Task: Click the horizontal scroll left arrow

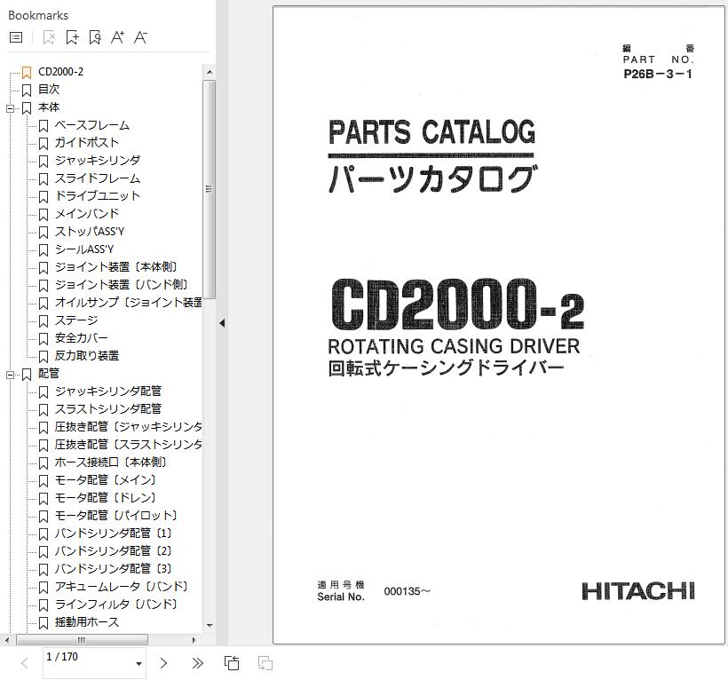Action: coord(6,640)
